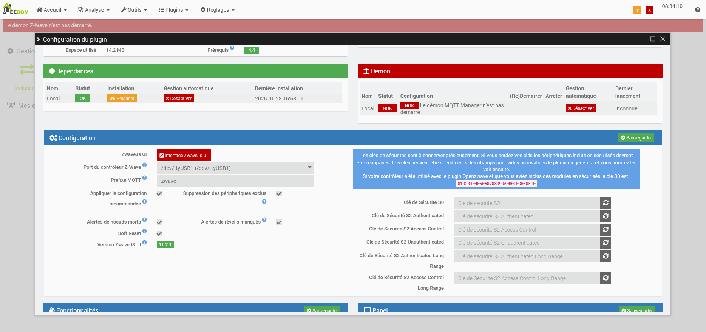The image size is (706, 332).
Task: Open the orange notification badge showing 7
Action: (x=637, y=11)
